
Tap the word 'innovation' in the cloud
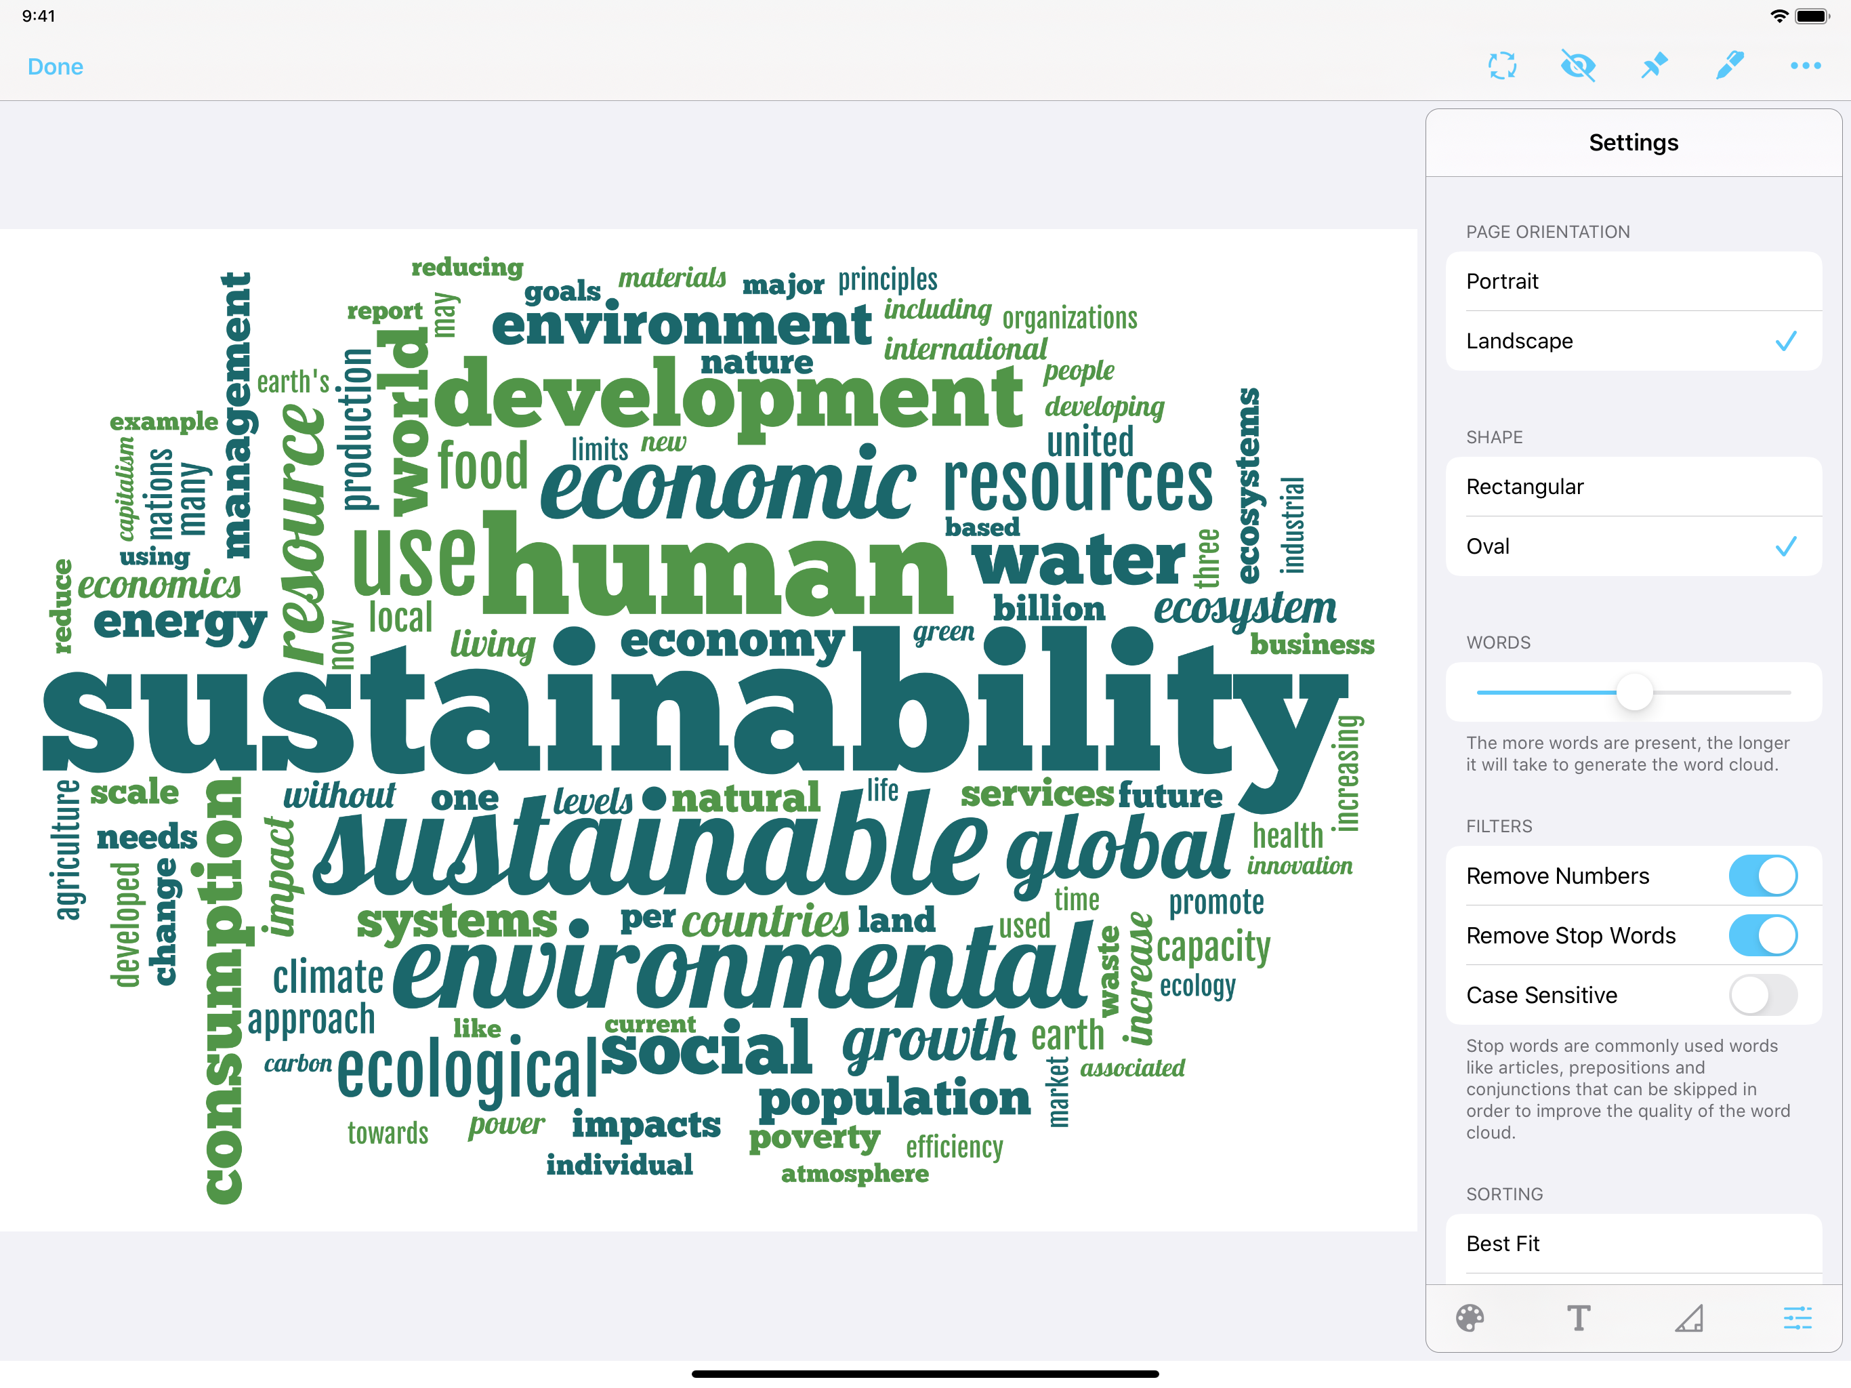coord(1299,865)
